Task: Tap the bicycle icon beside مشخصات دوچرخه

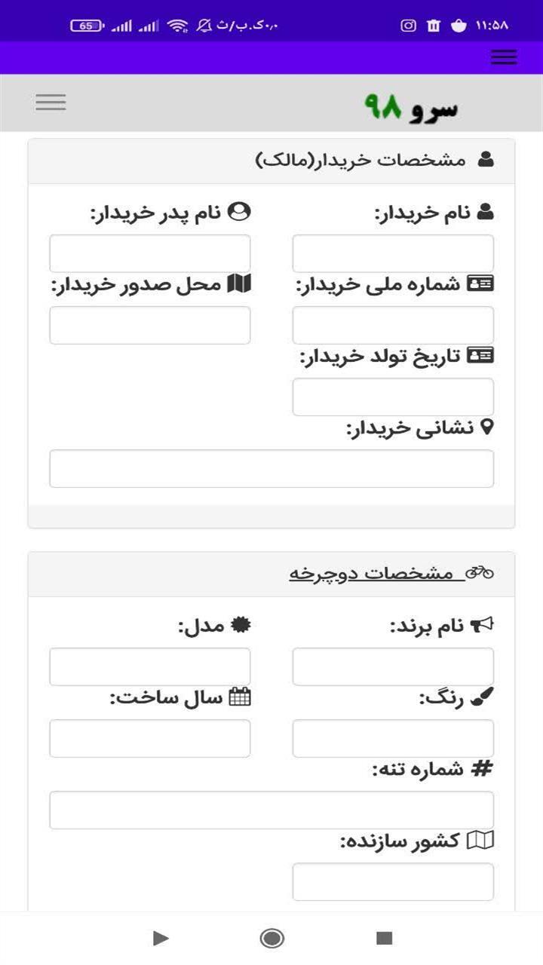Action: [480, 573]
